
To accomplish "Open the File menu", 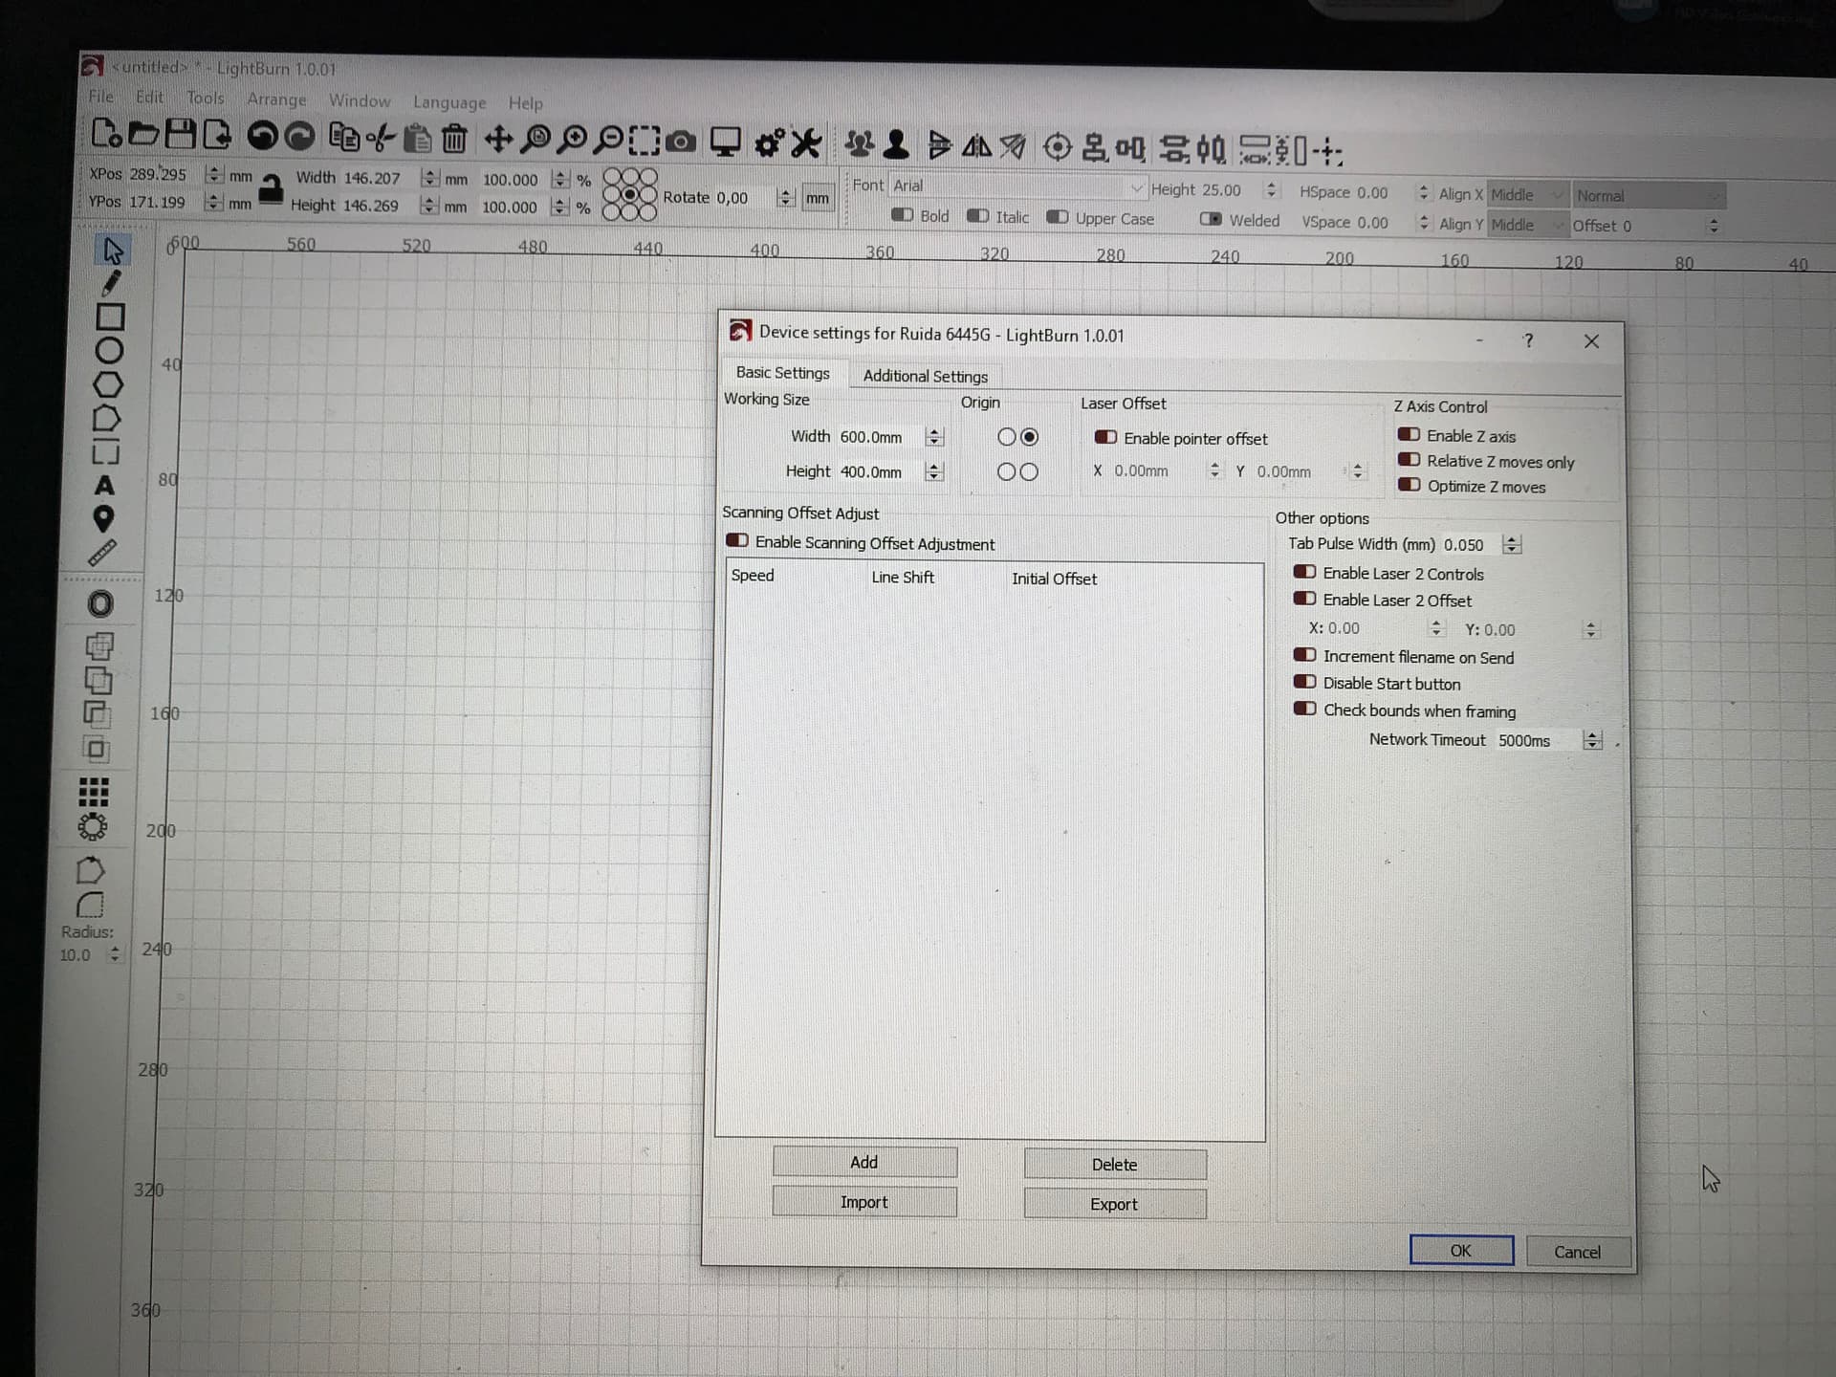I will click(x=100, y=97).
